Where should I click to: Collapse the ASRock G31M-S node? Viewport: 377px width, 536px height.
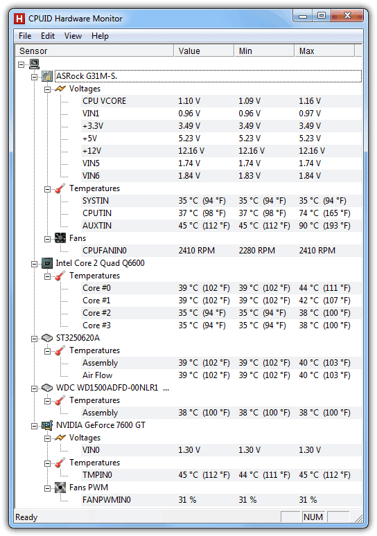click(x=34, y=77)
